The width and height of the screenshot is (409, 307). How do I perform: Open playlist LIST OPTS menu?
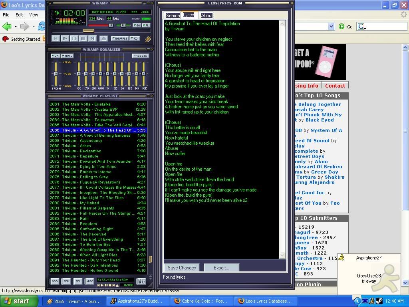pos(141,281)
